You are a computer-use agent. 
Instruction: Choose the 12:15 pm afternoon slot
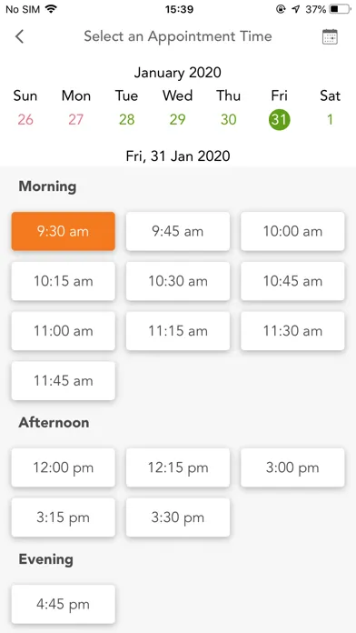178,467
